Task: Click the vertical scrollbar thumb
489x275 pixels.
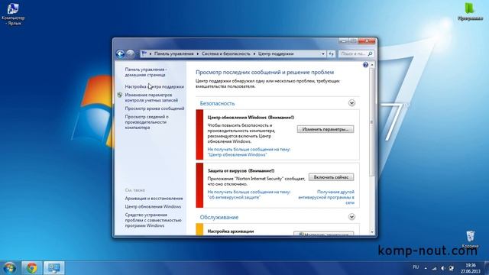Action: [x=371, y=121]
